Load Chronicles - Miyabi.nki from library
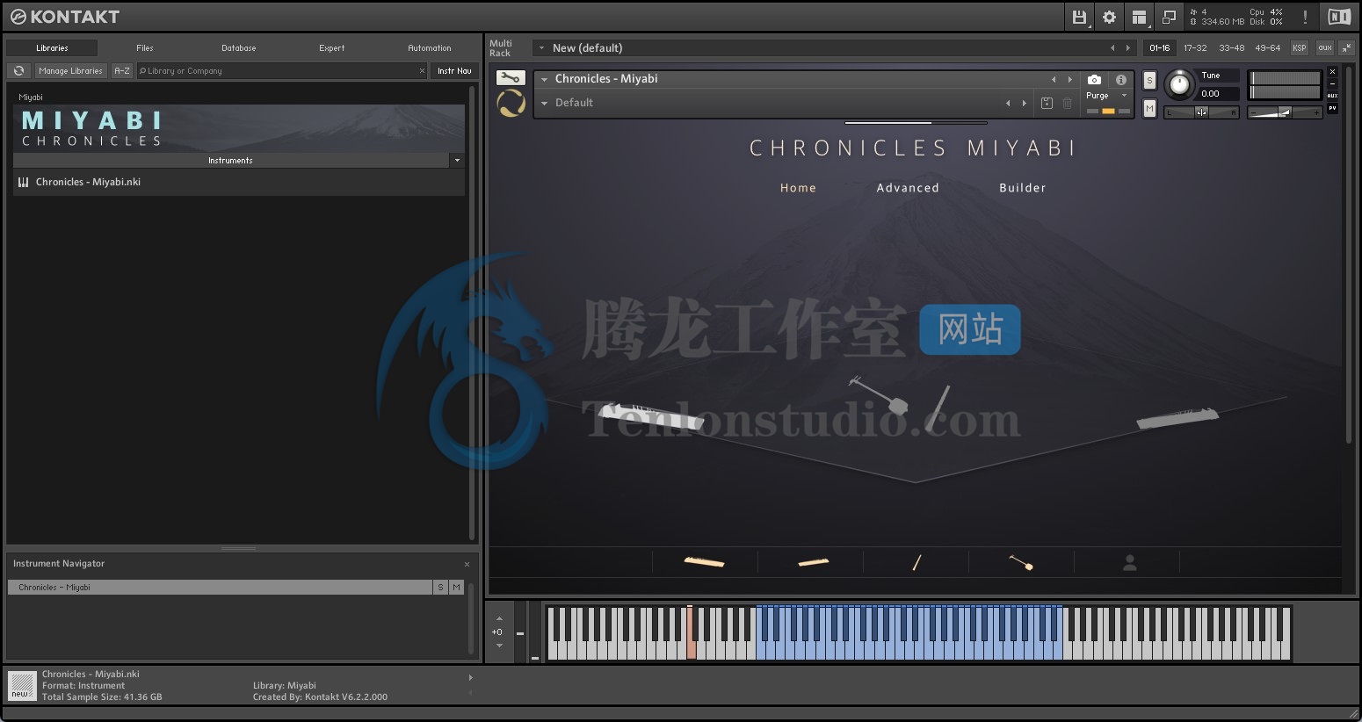This screenshot has width=1362, height=722. tap(238, 182)
